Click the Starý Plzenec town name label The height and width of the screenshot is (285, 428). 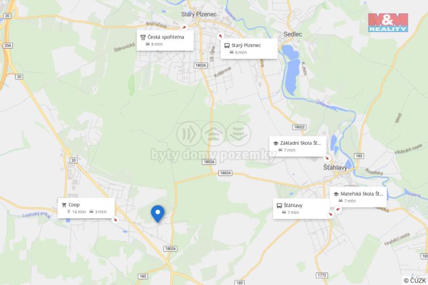pos(199,14)
